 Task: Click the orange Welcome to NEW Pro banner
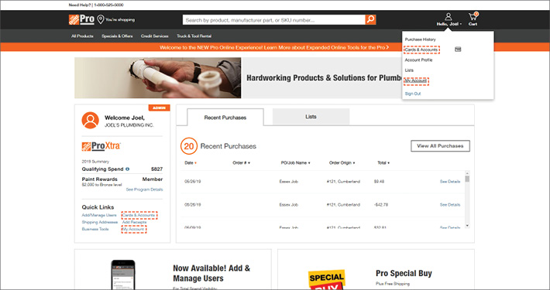(274, 47)
